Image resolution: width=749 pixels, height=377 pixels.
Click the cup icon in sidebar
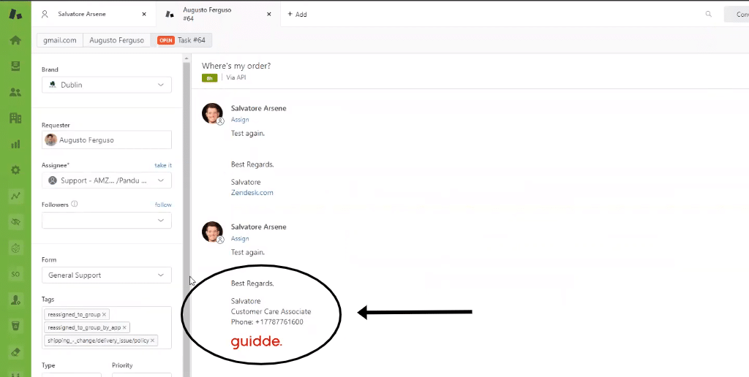point(16,326)
